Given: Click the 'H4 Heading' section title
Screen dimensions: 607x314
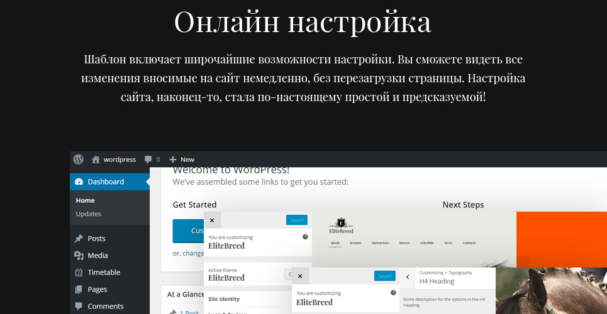Looking at the screenshot, I should (x=437, y=281).
